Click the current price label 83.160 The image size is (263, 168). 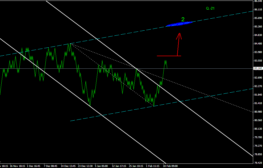pos(258,68)
